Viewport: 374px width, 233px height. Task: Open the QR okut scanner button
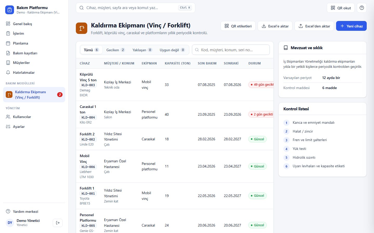click(341, 8)
